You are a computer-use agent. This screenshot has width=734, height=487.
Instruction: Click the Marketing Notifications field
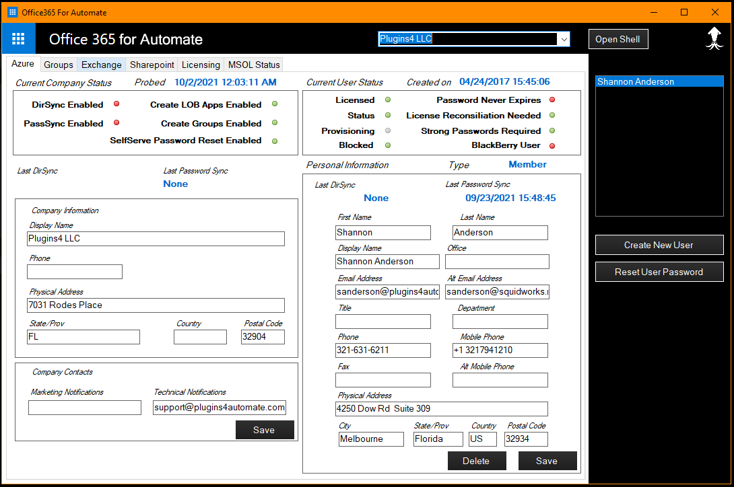coord(85,408)
